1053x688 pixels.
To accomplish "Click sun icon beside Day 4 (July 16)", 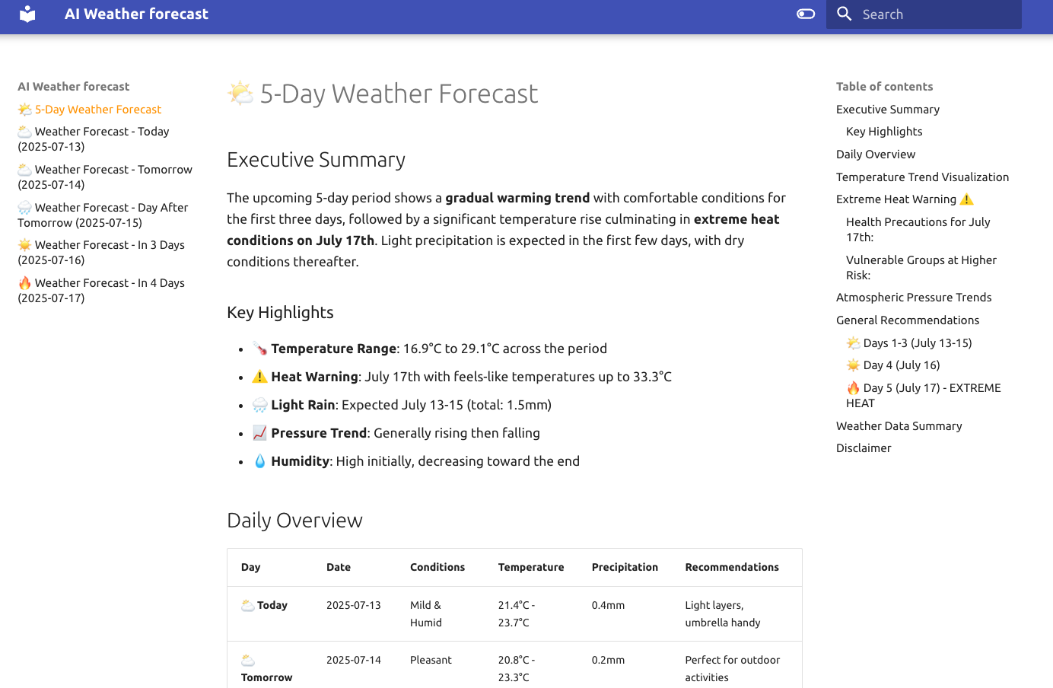I will tap(854, 365).
